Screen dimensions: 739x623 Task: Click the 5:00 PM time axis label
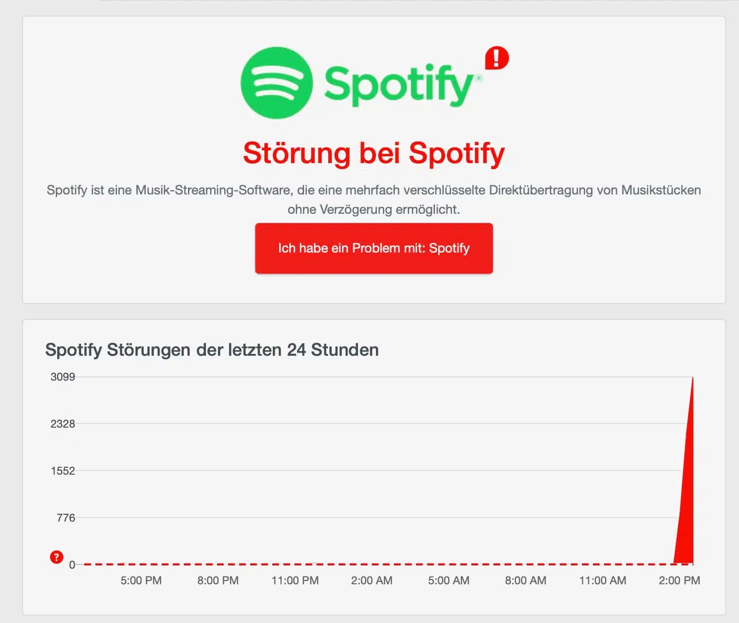pos(141,581)
